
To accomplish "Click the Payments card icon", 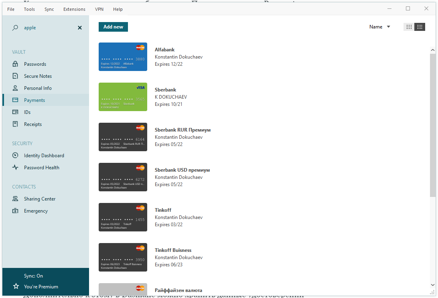I will [x=15, y=100].
